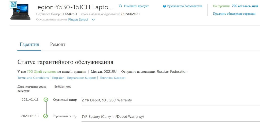Click the serial number PF1AJQ6U
The height and width of the screenshot is (126, 260).
tap(69, 14)
